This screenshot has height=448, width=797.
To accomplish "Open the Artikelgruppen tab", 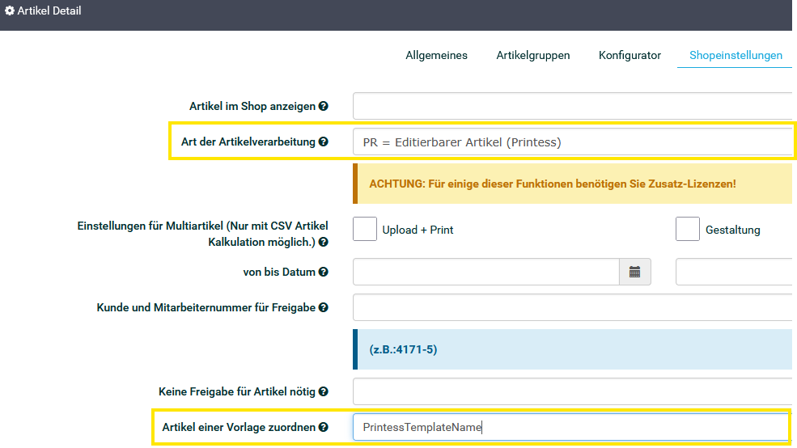I will tap(533, 55).
